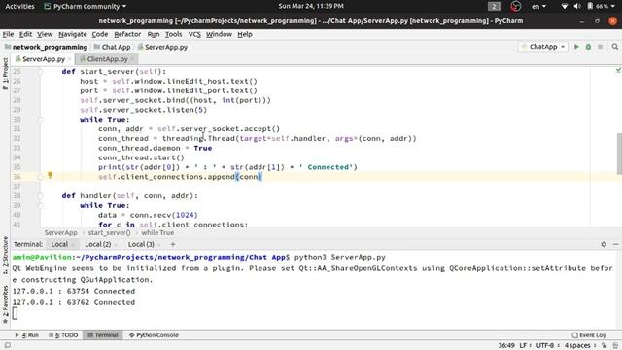Click the red circular tray icon

(515, 6)
